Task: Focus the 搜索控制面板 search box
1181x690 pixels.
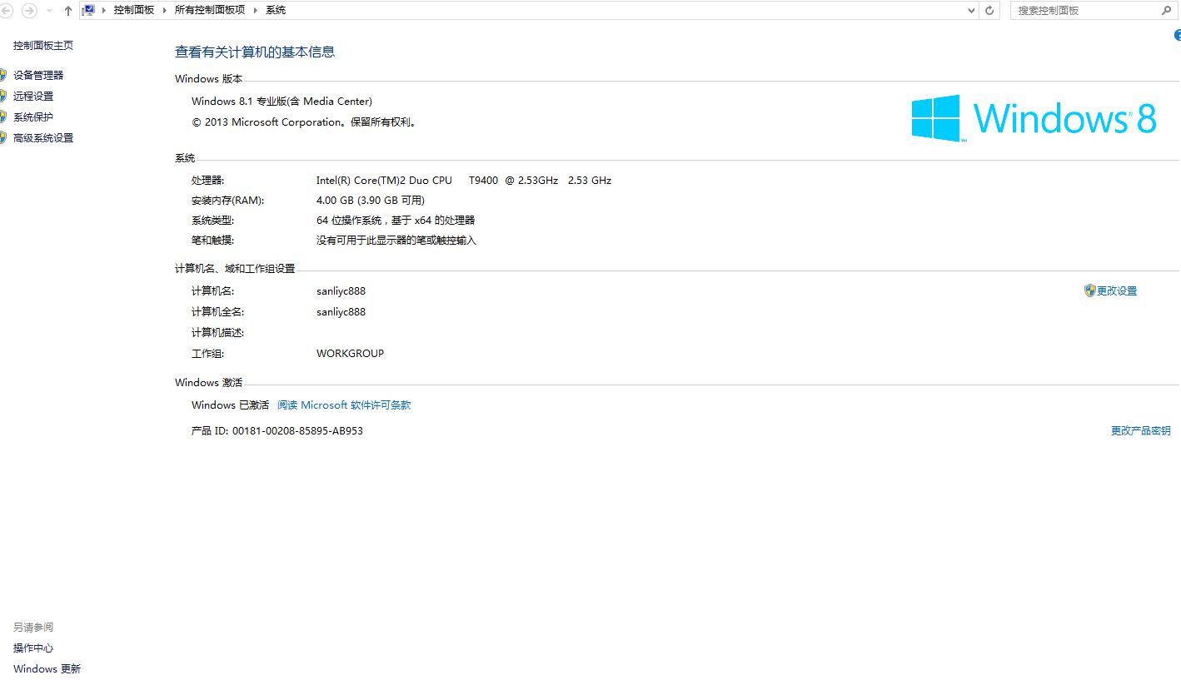Action: click(1086, 11)
